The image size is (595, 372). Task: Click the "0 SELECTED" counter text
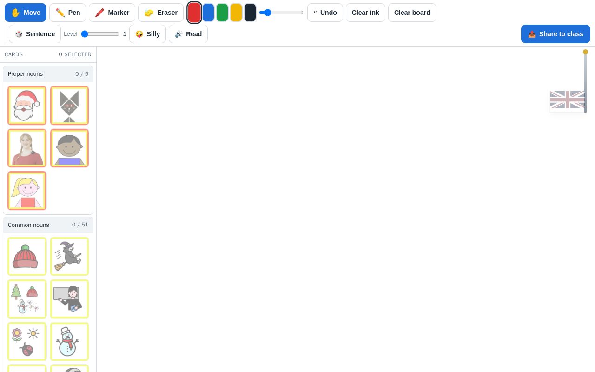pyautogui.click(x=75, y=54)
